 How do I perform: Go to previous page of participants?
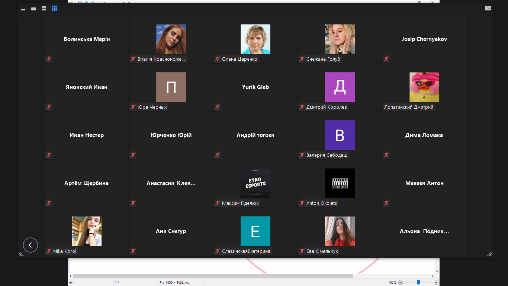coord(30,245)
